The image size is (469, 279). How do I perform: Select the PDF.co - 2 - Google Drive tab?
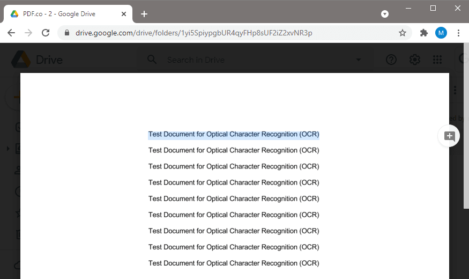(59, 14)
